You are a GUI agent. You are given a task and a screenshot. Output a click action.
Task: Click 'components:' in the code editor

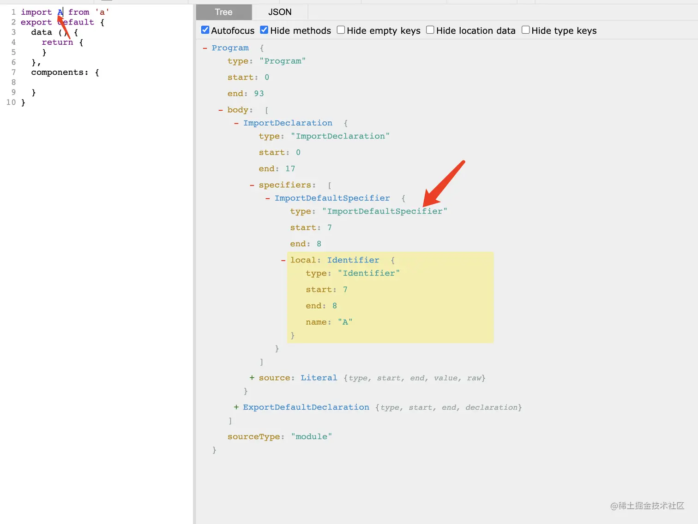60,72
